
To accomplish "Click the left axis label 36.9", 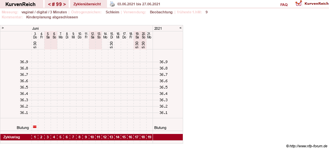I will [x=24, y=62].
